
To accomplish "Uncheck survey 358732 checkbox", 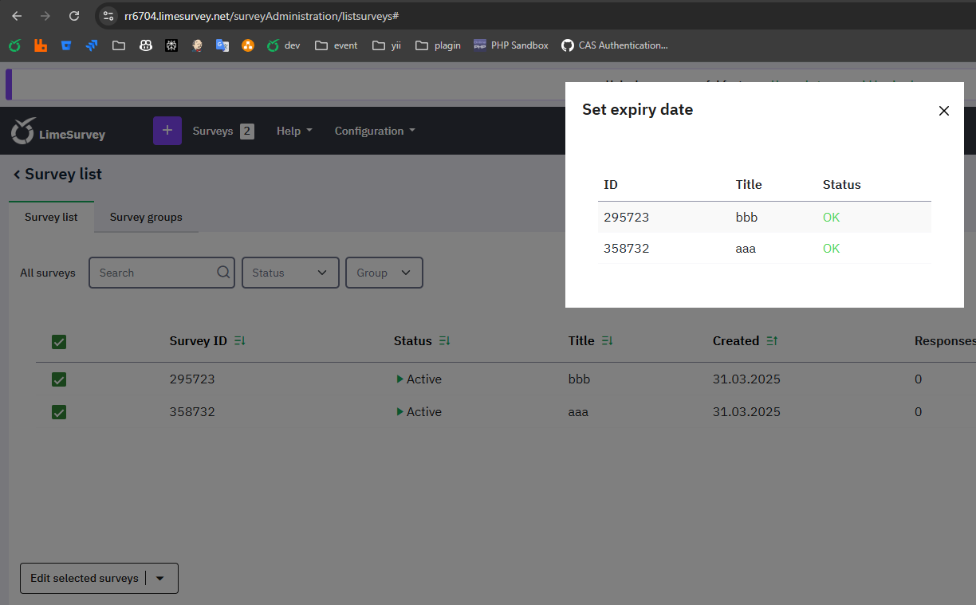I will click(59, 412).
